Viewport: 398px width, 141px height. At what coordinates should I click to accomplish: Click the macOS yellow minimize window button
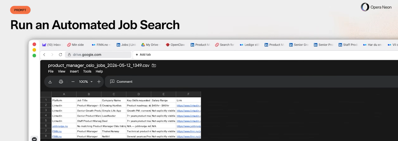pyautogui.click(x=34, y=50)
